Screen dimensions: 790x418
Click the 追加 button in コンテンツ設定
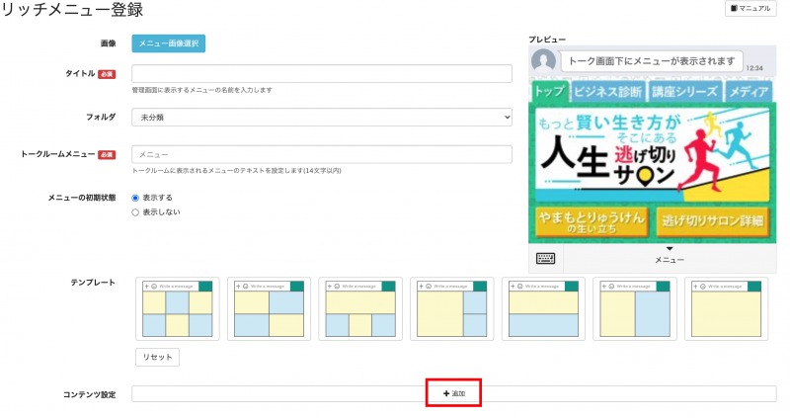click(453, 393)
